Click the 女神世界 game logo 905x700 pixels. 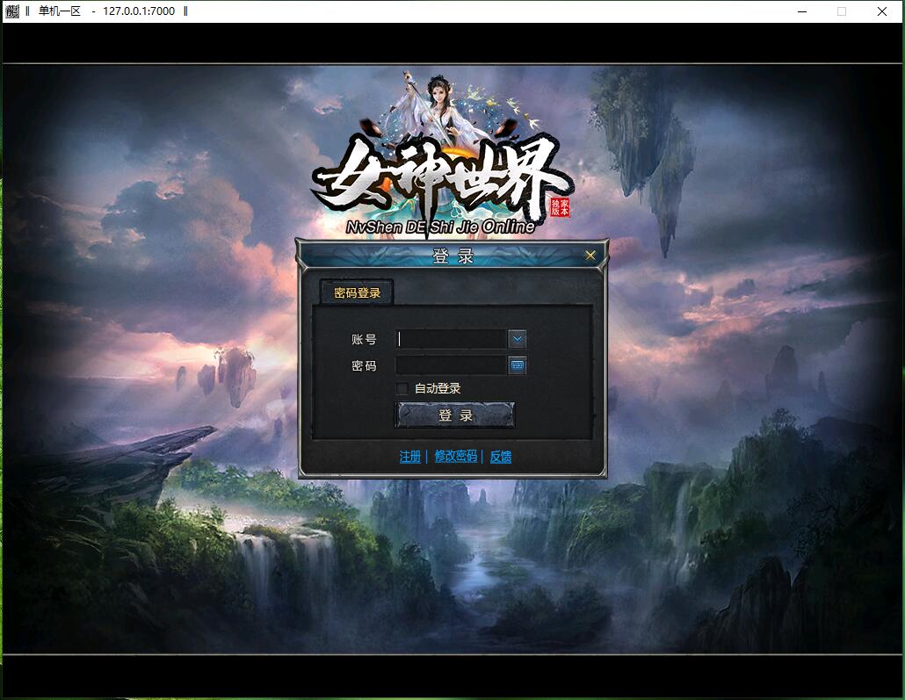[442, 154]
